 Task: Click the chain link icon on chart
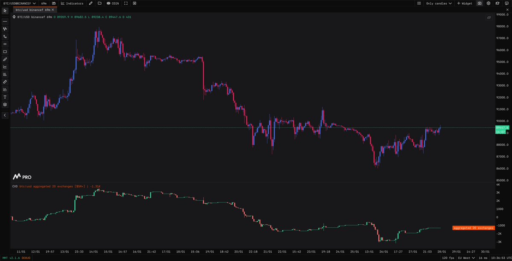coord(489,18)
